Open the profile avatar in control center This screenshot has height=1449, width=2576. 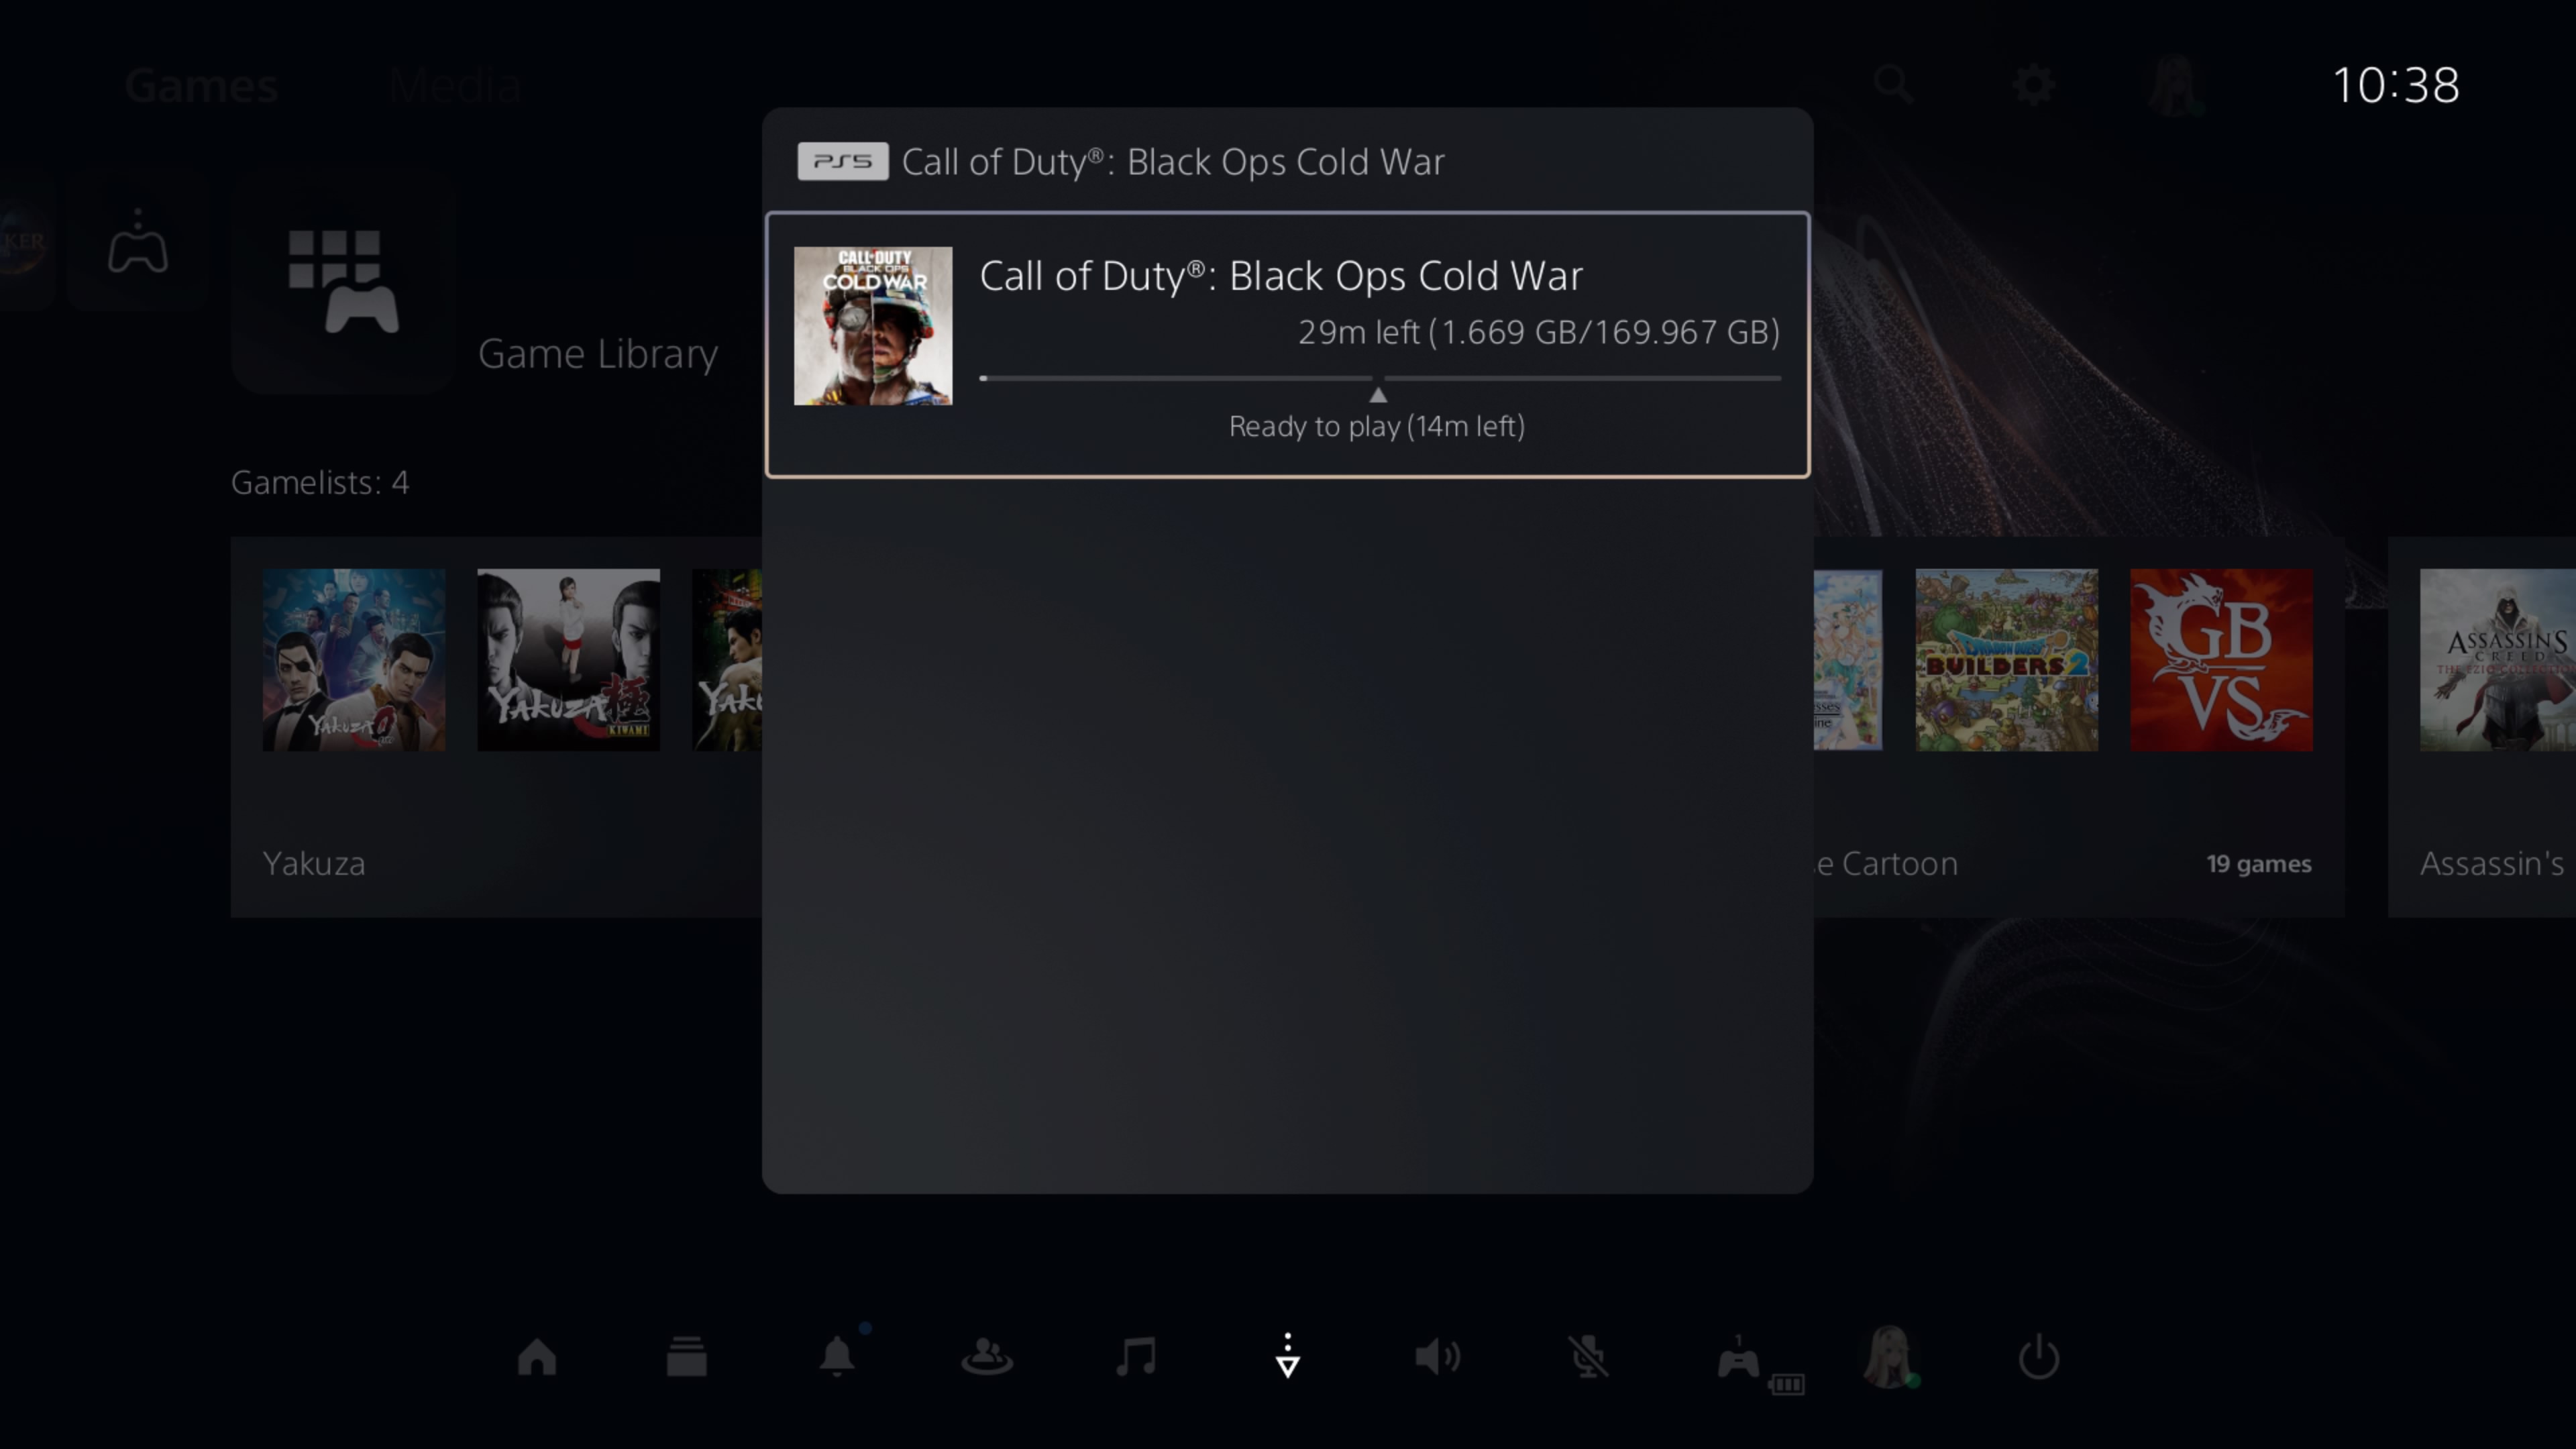1890,1357
